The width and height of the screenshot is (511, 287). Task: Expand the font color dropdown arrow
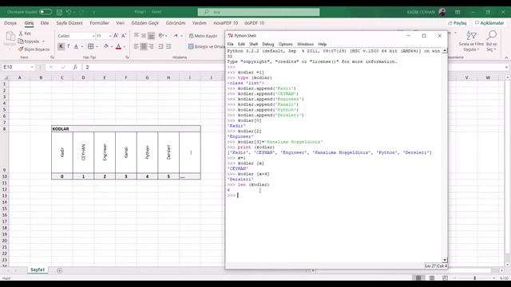coord(125,47)
